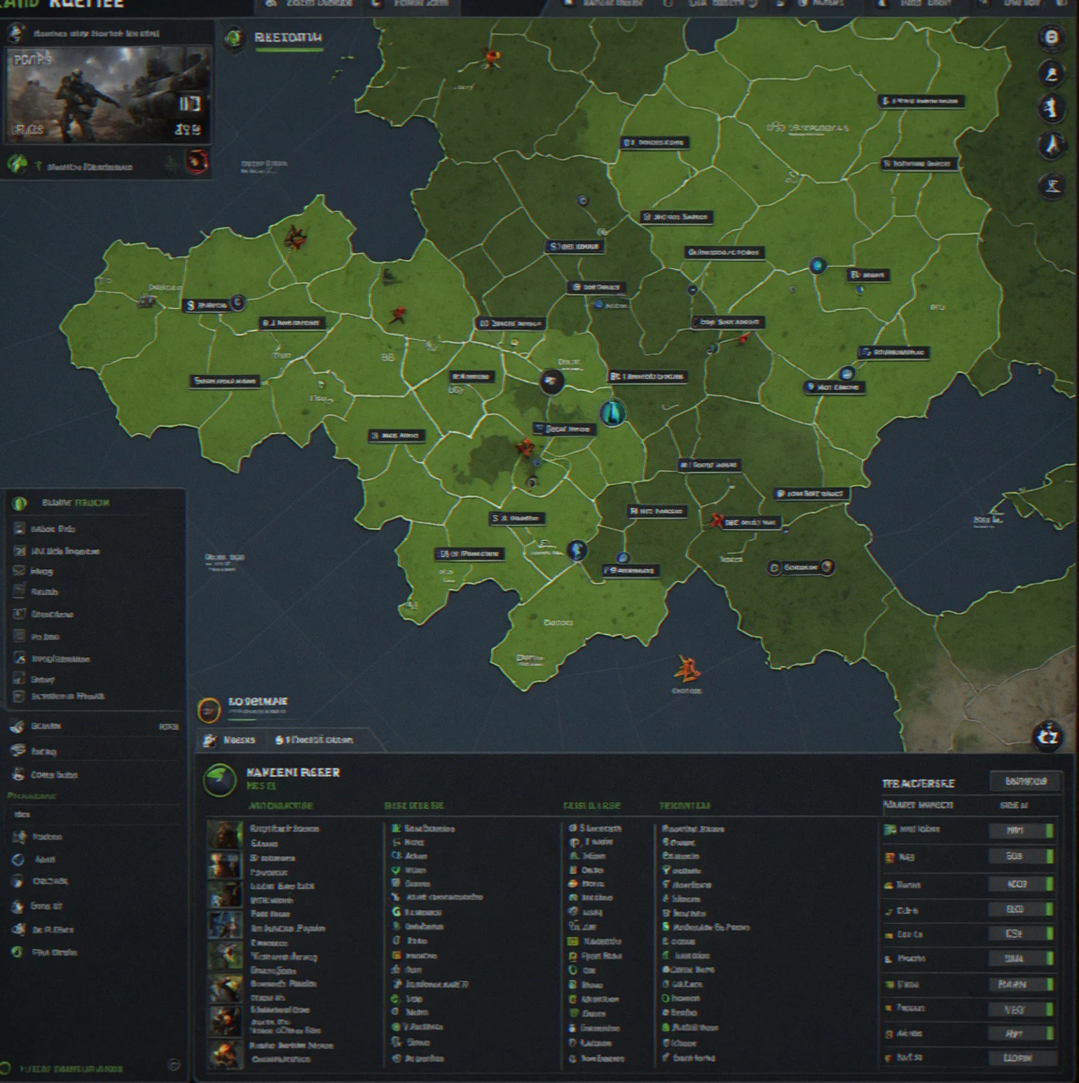
Task: Toggle the second square box in the green-titled list
Action: tap(20, 551)
